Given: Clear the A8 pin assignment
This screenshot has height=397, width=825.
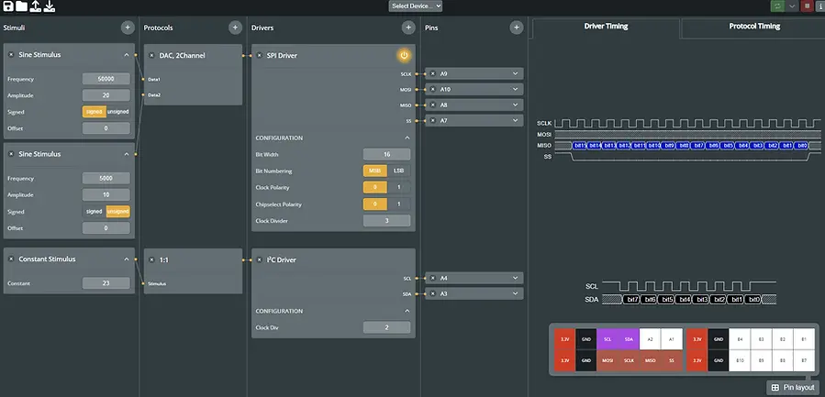Looking at the screenshot, I should [433, 105].
